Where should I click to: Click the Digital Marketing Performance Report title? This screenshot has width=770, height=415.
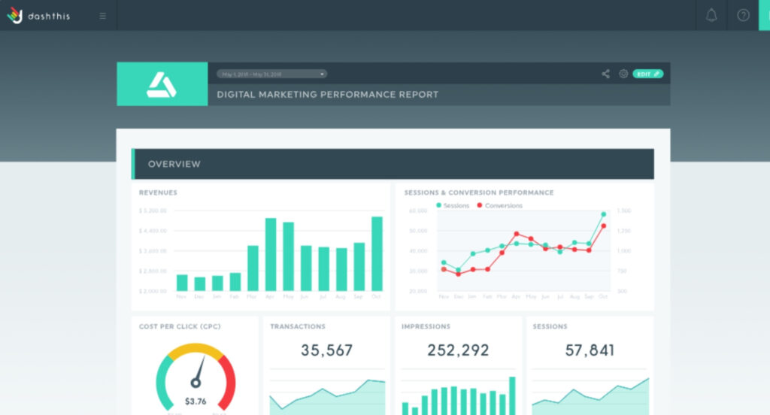pos(327,95)
